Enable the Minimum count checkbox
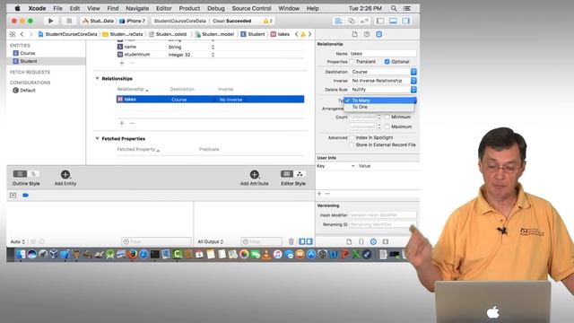The image size is (574, 323). point(387,118)
